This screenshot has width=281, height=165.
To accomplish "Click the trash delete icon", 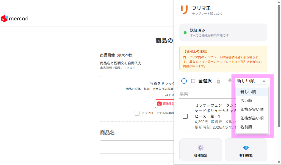I will 218,81.
